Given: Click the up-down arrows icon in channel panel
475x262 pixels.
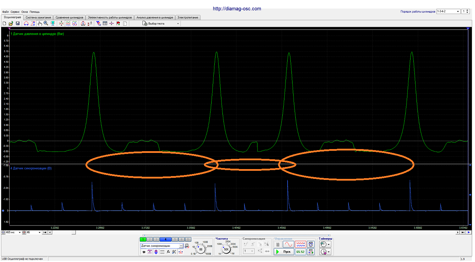Looking at the screenshot, I should [156, 252].
